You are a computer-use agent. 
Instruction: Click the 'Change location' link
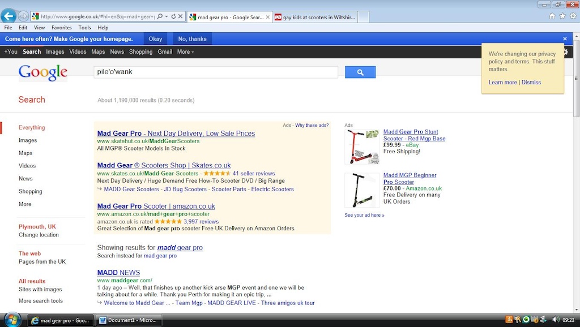click(x=39, y=235)
